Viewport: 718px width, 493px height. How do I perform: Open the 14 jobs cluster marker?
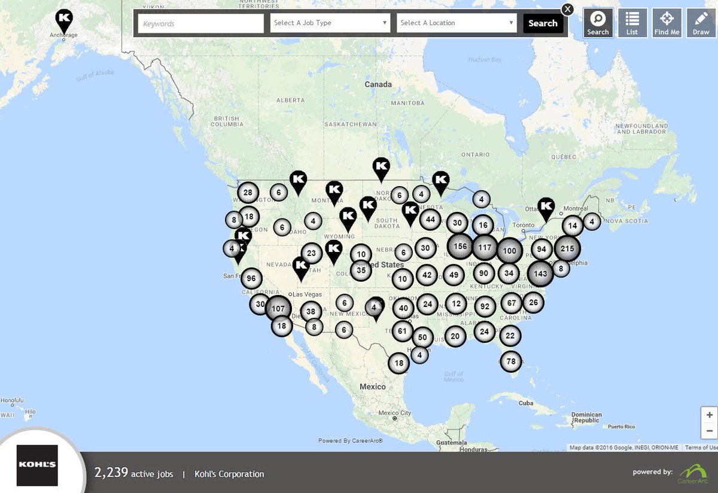click(x=573, y=226)
